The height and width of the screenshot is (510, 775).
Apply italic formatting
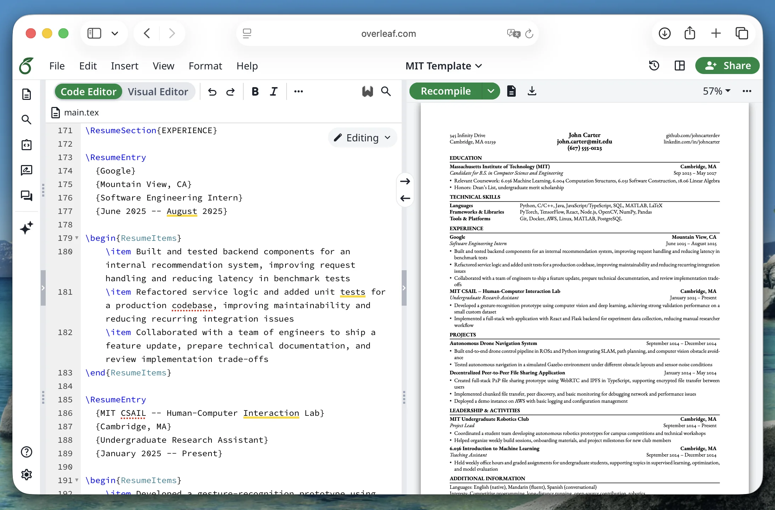click(x=273, y=91)
